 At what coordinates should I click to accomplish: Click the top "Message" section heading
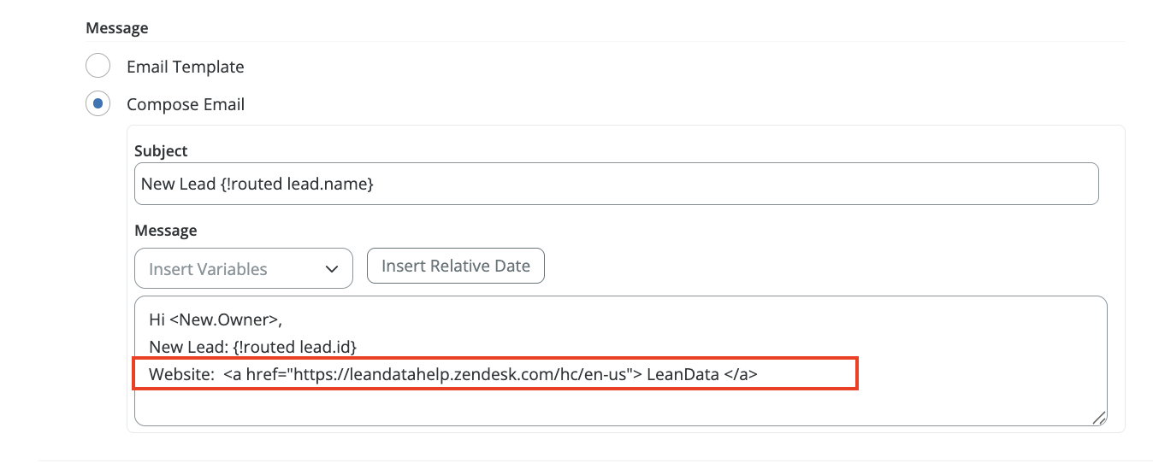click(x=116, y=28)
